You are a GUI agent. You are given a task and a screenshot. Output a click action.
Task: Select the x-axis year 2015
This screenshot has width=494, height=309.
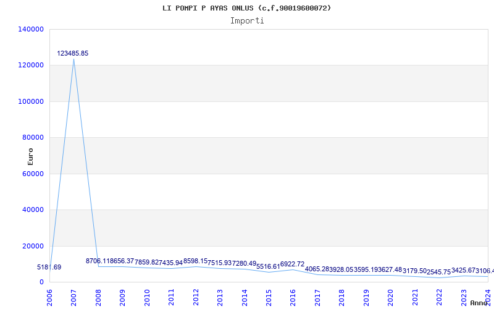pyautogui.click(x=269, y=297)
